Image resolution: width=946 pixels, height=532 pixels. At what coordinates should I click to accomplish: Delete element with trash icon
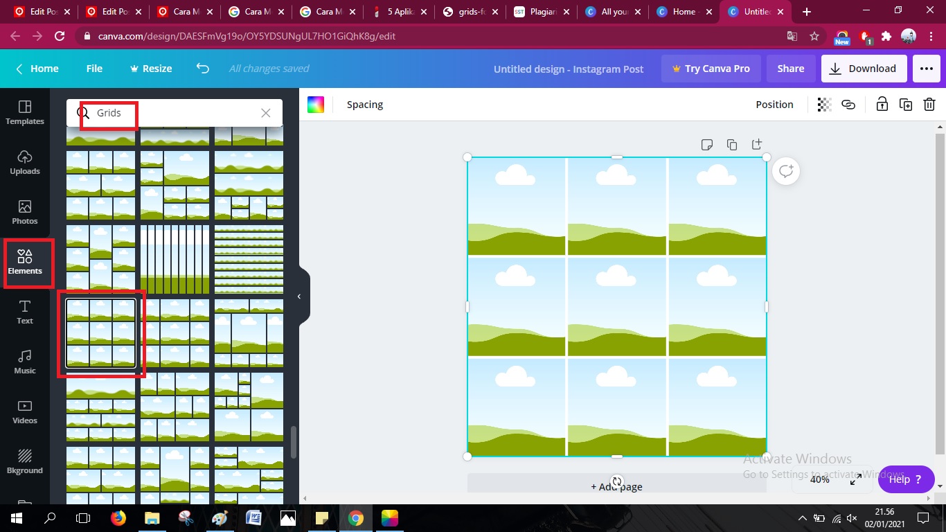click(x=929, y=105)
